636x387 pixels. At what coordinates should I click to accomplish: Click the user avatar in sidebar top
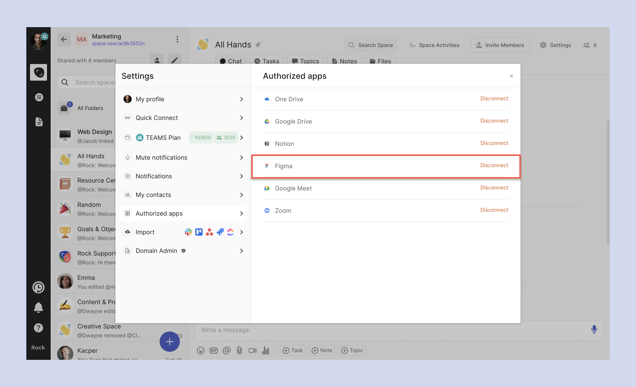coord(39,41)
